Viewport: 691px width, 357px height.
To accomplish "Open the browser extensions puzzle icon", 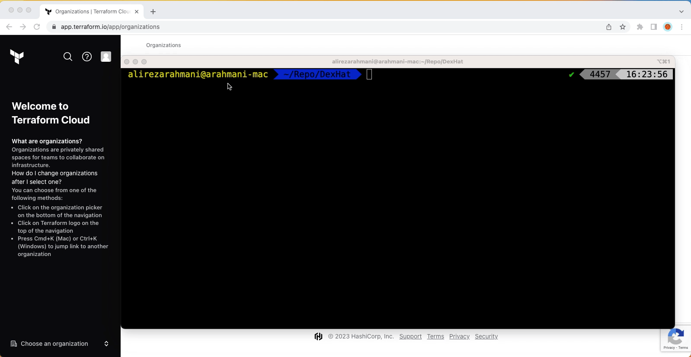I will click(x=640, y=27).
